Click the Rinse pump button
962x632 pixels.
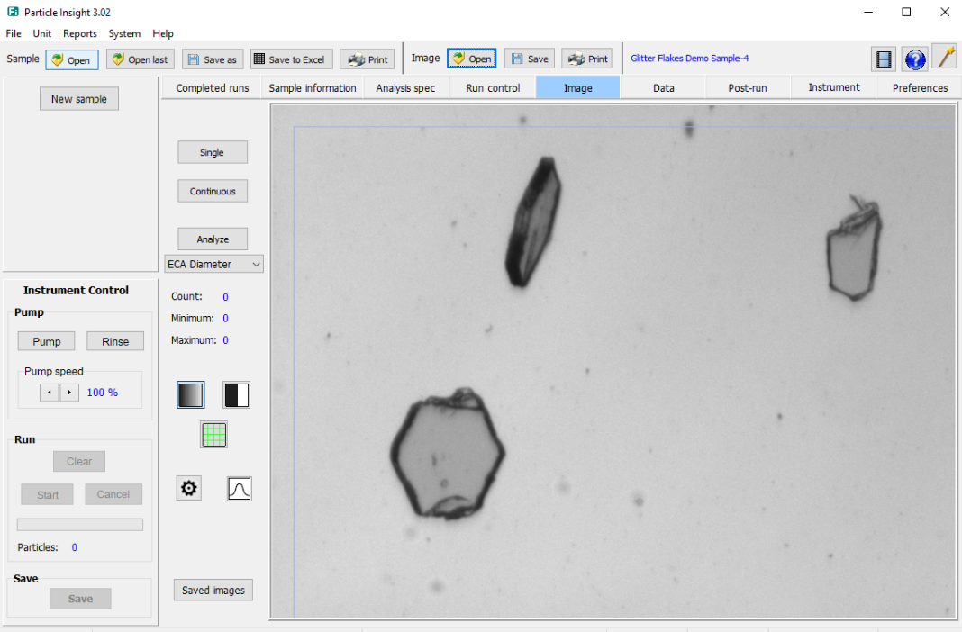click(115, 341)
